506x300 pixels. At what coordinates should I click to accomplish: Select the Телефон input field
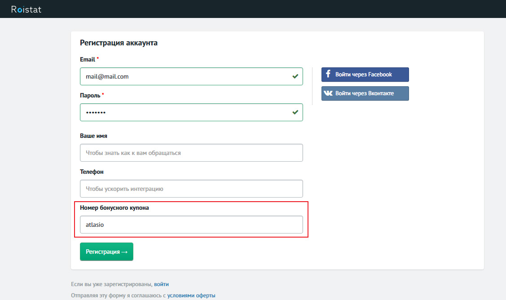click(191, 189)
